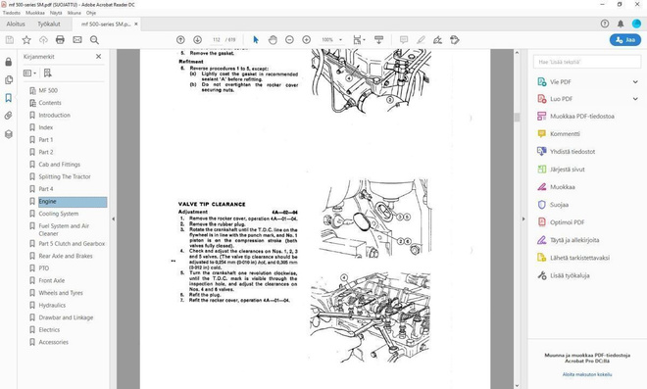
Task: Select the Drawbar and Linkage bookmark
Action: pyautogui.click(x=66, y=317)
